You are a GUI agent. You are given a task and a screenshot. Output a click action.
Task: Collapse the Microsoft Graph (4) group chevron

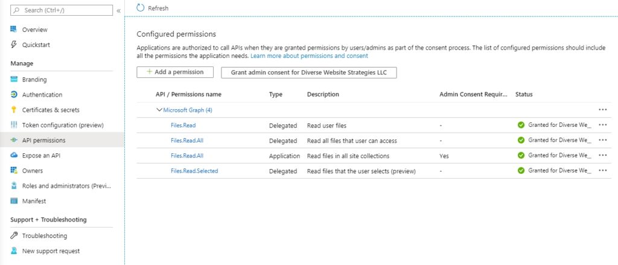pyautogui.click(x=159, y=110)
